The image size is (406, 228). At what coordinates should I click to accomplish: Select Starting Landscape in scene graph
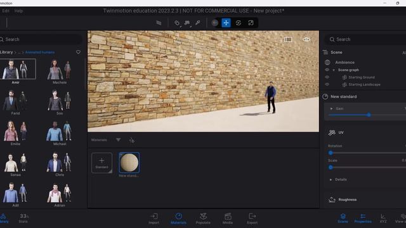(x=364, y=84)
